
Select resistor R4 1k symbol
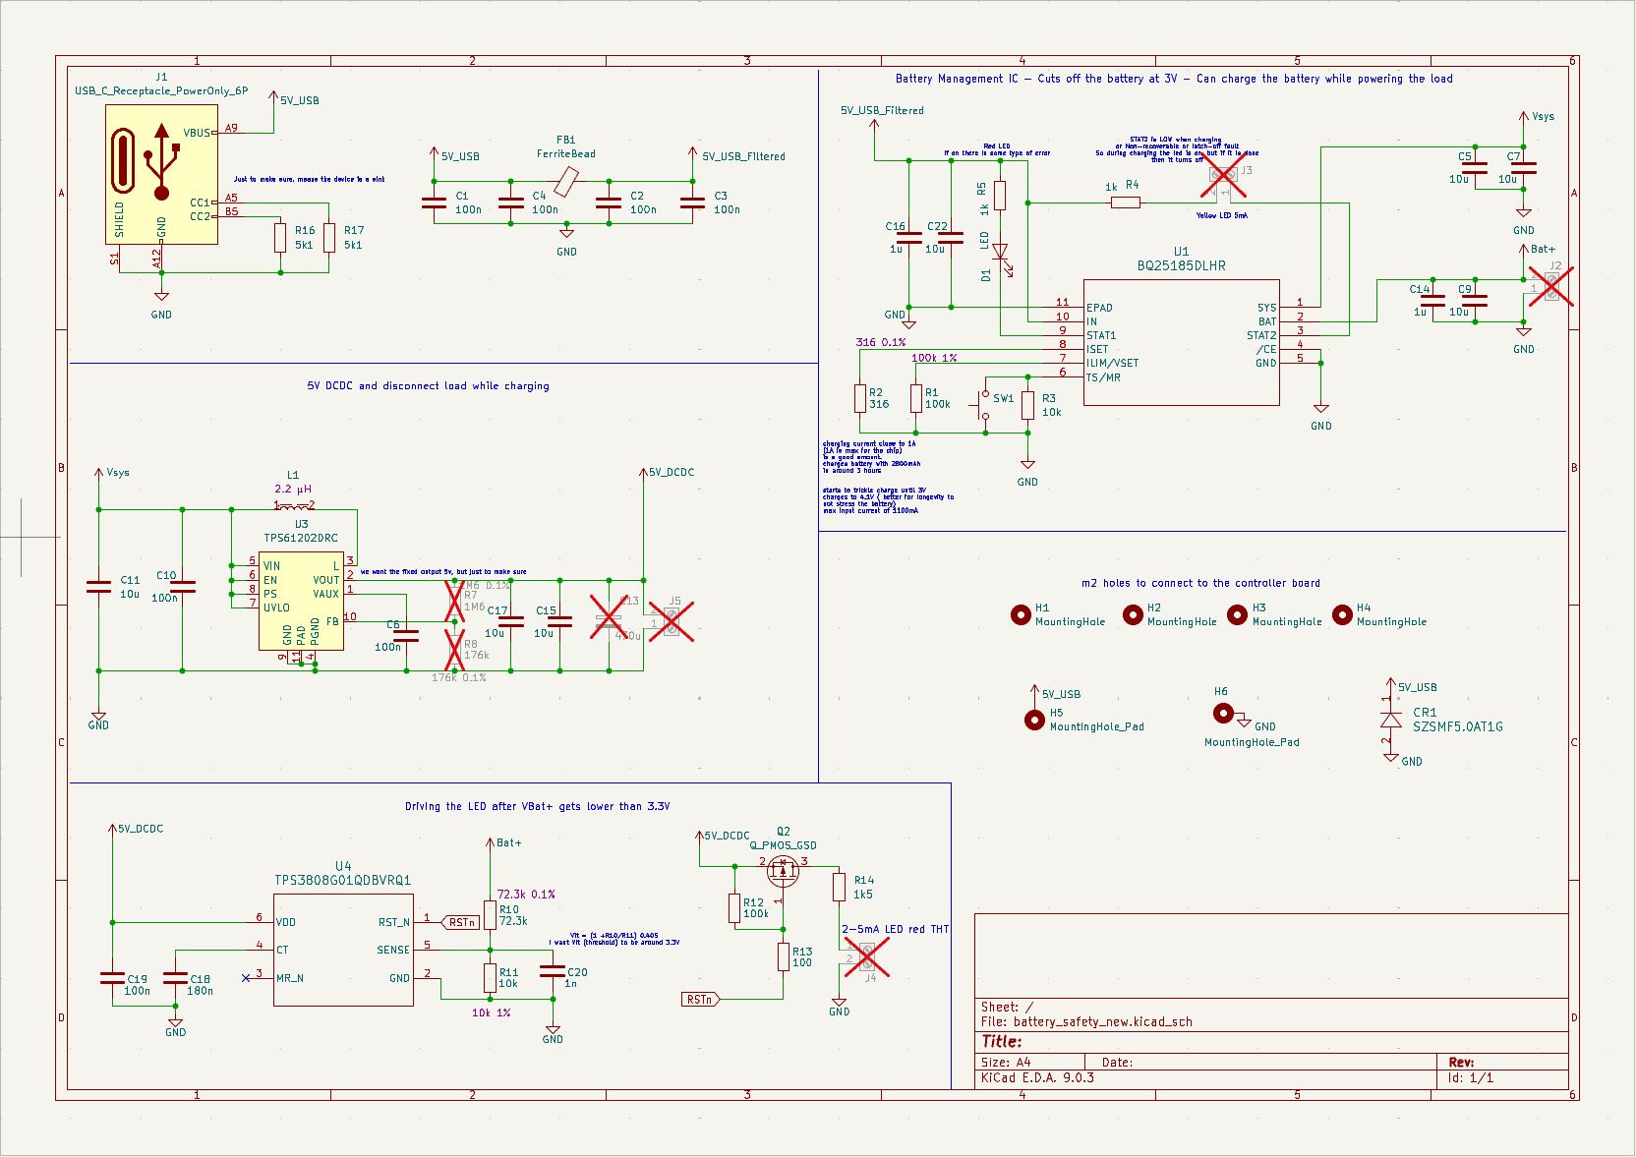pos(1126,202)
